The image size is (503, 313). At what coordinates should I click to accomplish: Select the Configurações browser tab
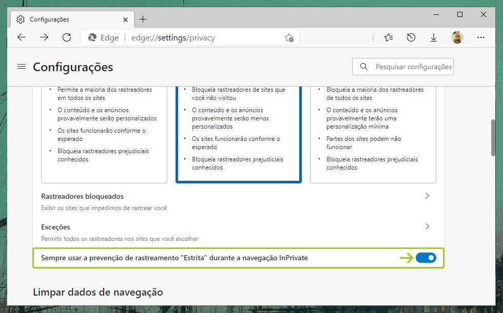coord(72,19)
